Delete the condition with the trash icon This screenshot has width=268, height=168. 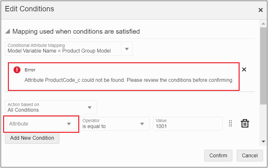tap(245, 124)
